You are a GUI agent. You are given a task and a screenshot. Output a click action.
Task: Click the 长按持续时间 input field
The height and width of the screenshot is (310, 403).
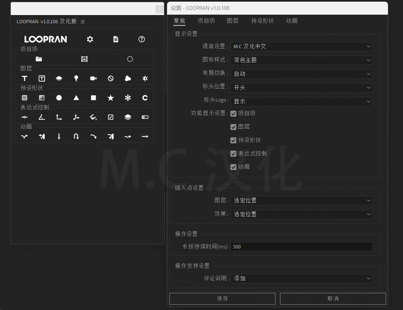tap(301, 247)
